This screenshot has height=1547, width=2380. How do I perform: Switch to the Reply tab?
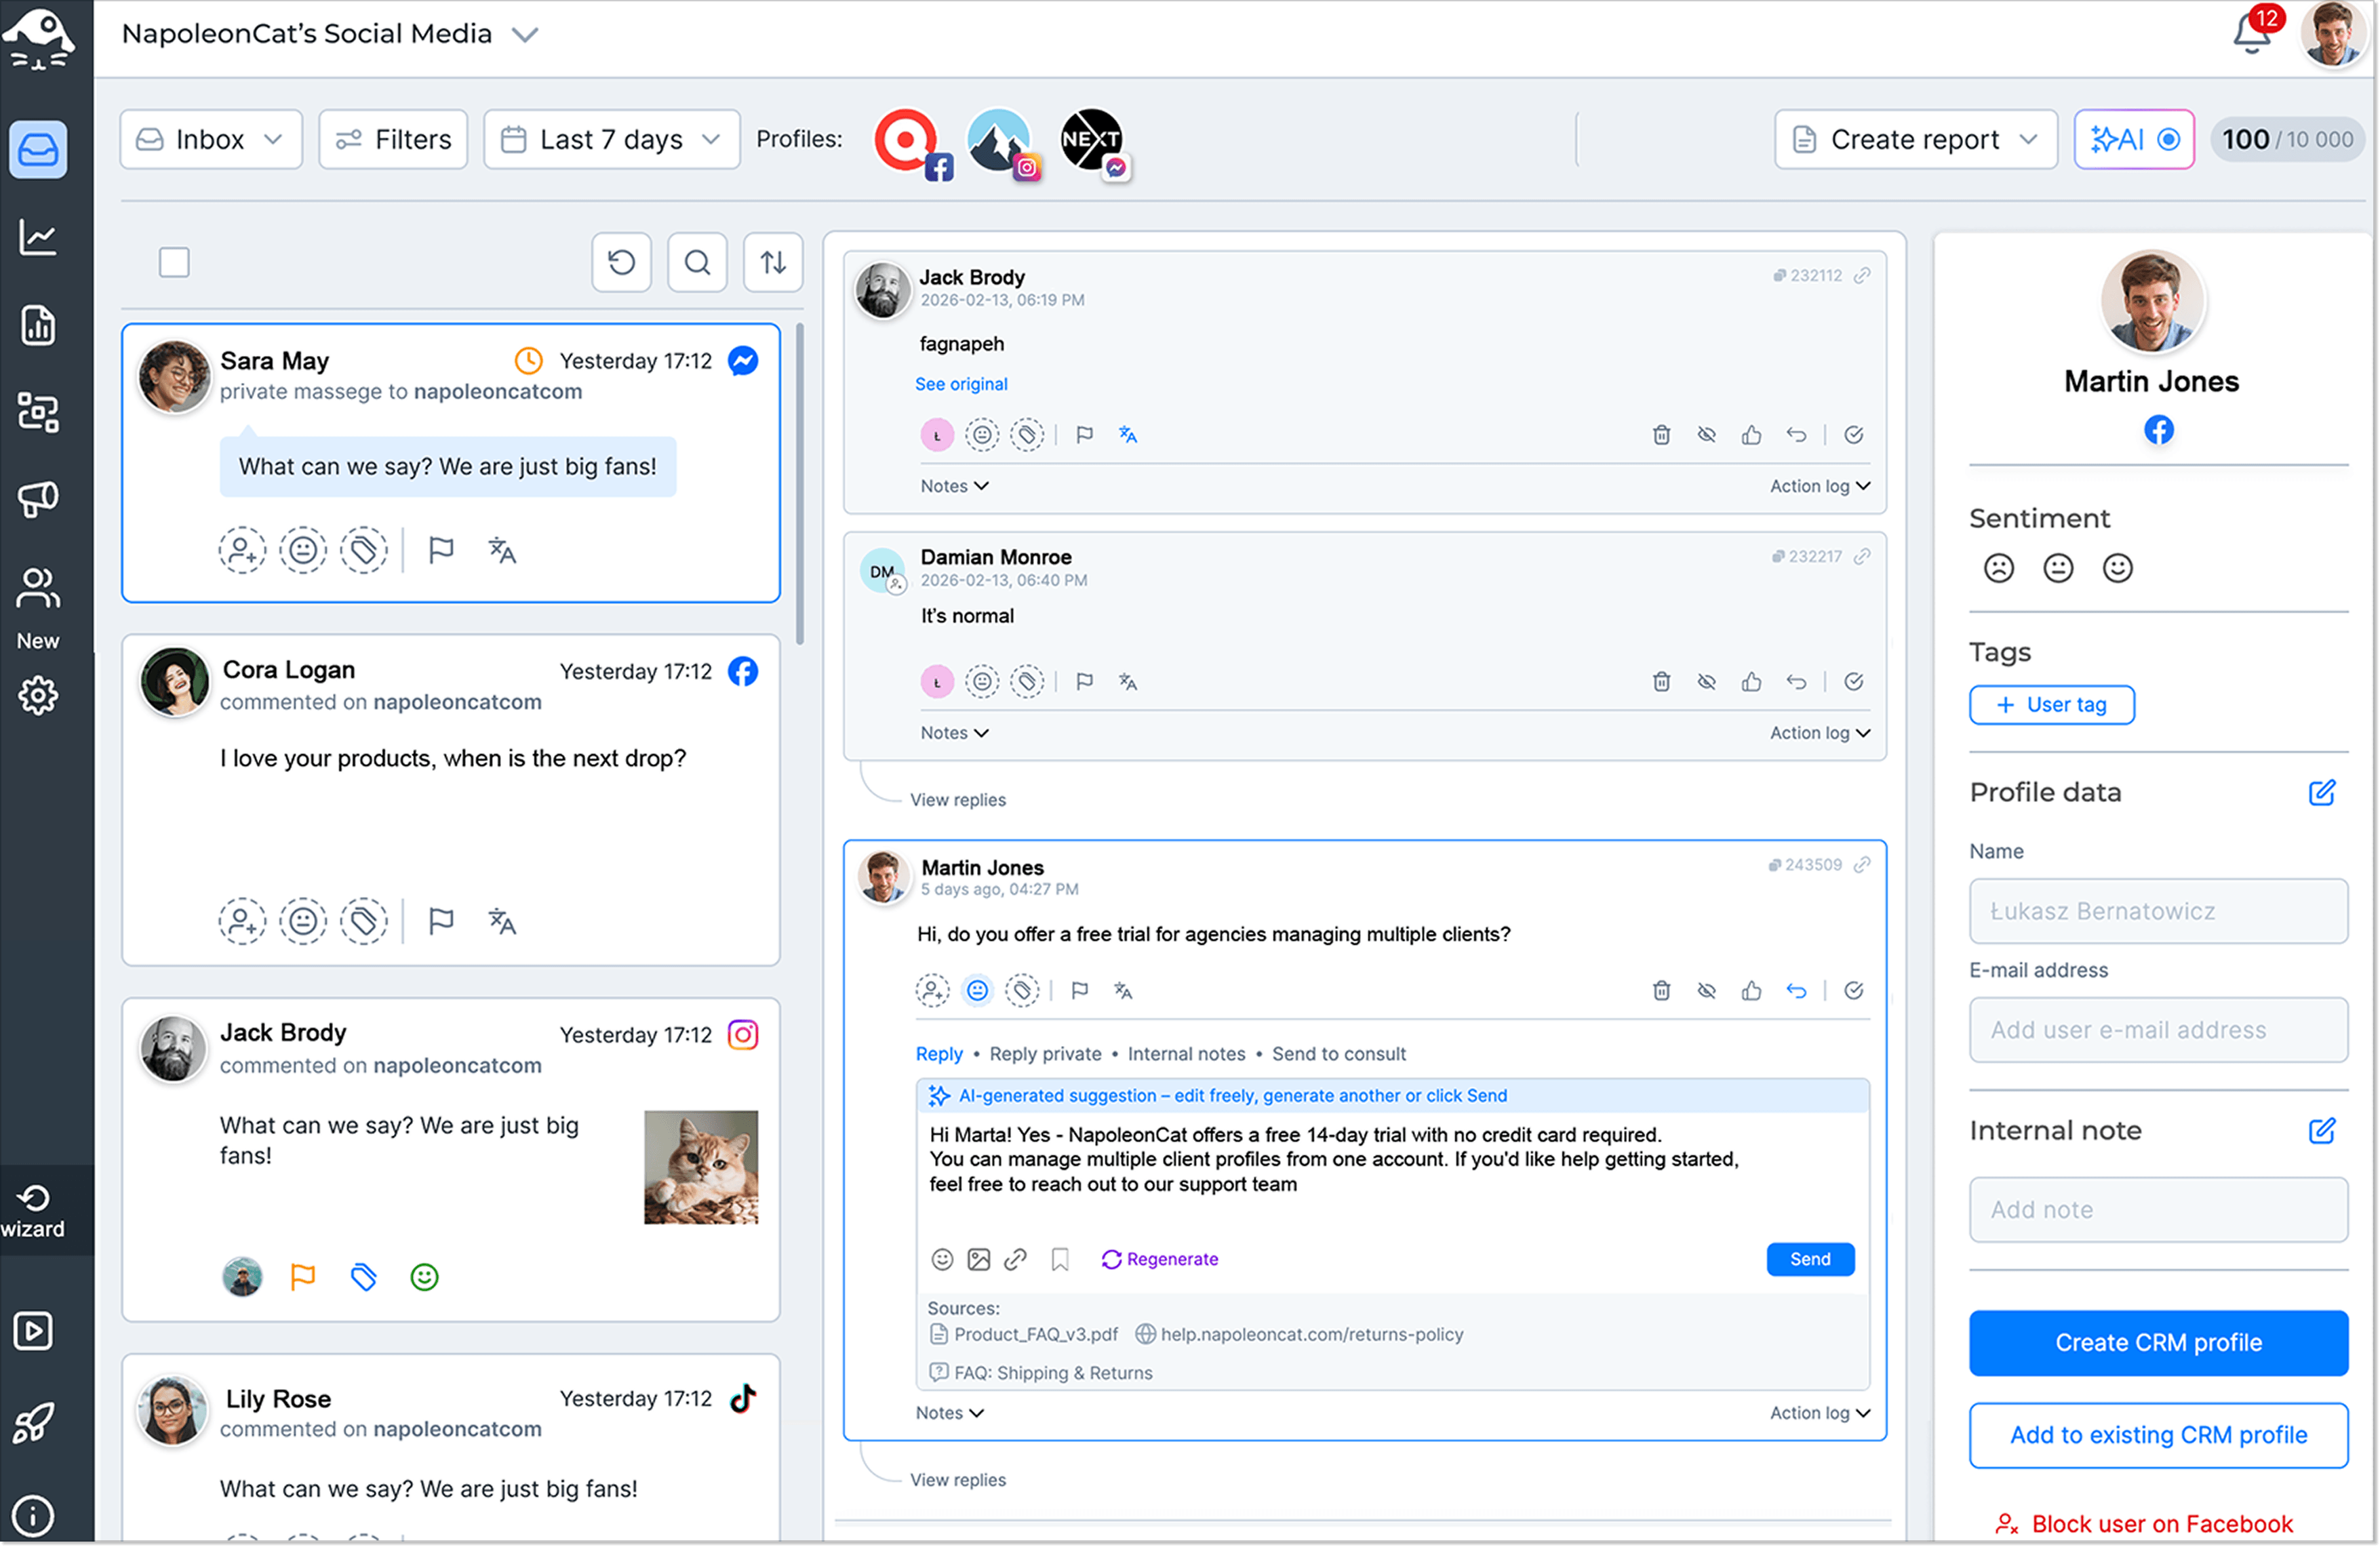click(939, 1054)
